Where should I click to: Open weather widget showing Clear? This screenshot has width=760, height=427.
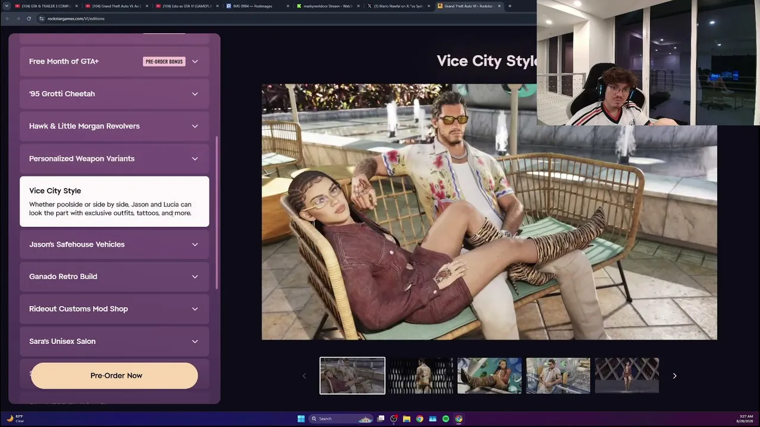pyautogui.click(x=15, y=419)
